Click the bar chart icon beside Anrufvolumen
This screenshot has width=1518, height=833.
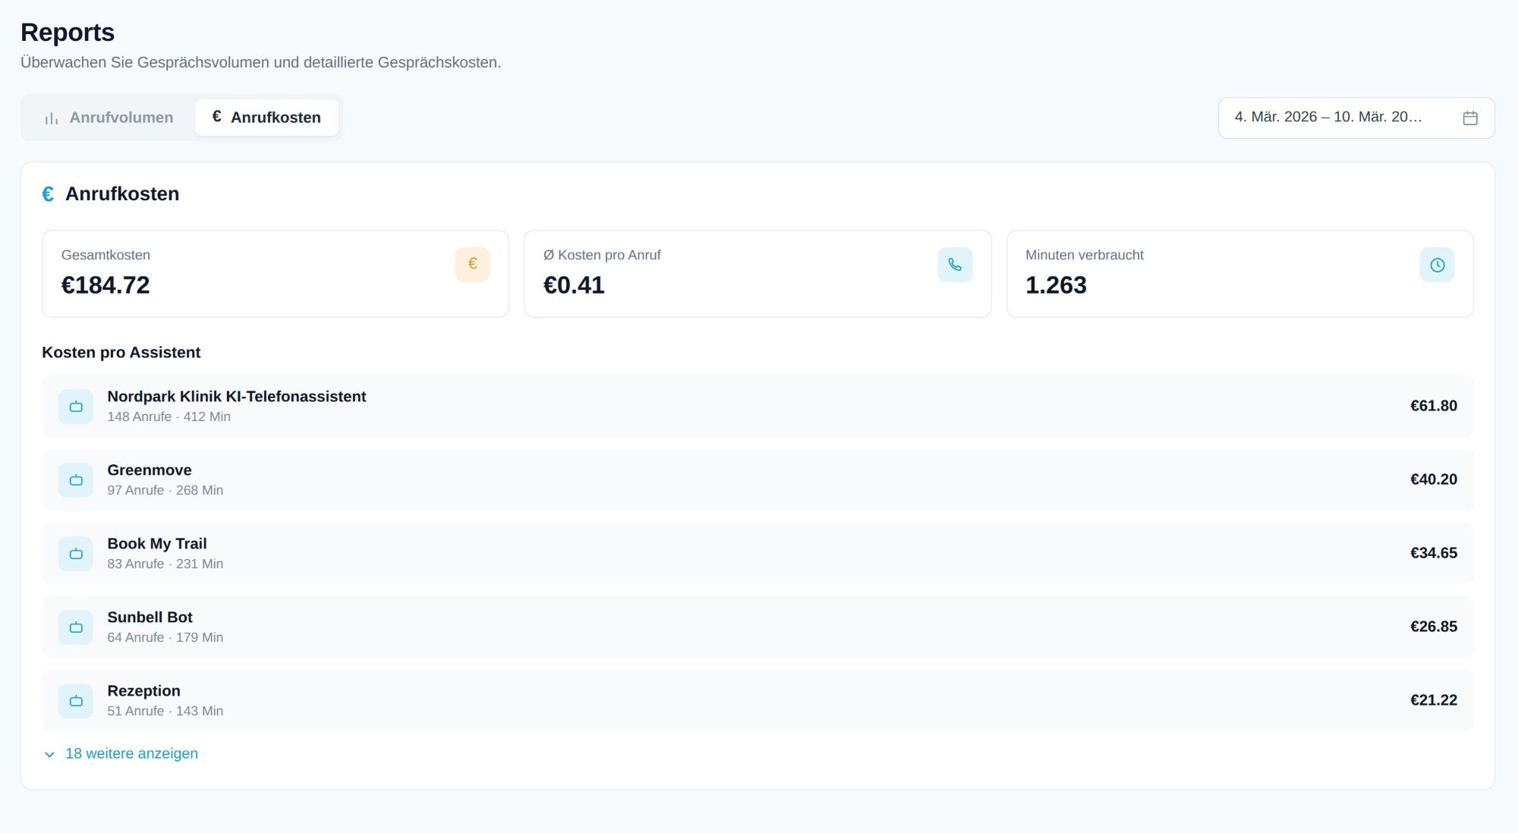pos(52,118)
